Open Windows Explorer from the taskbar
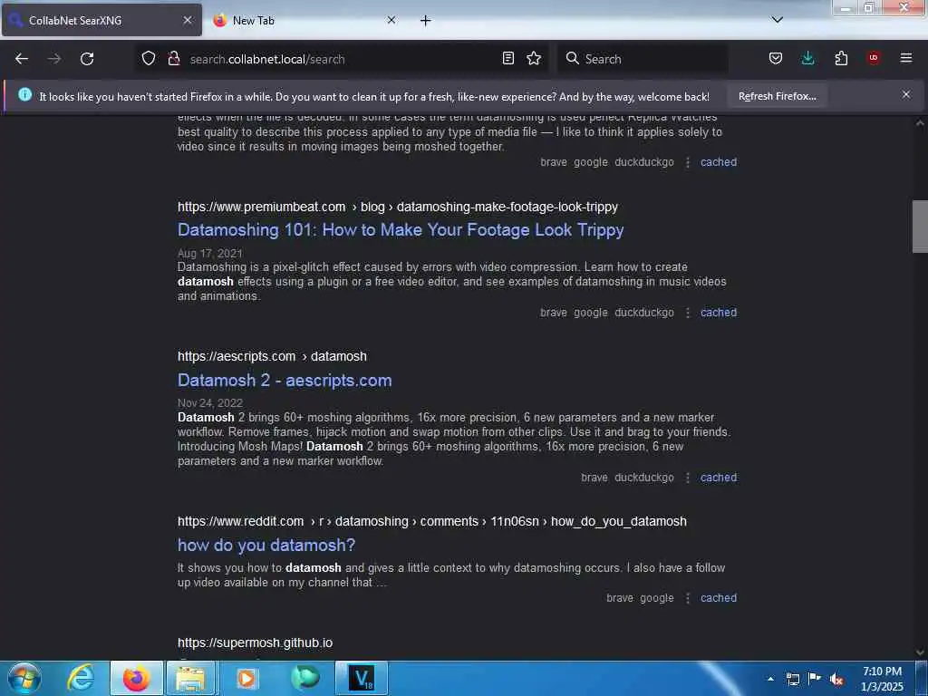Image resolution: width=928 pixels, height=696 pixels. click(190, 678)
